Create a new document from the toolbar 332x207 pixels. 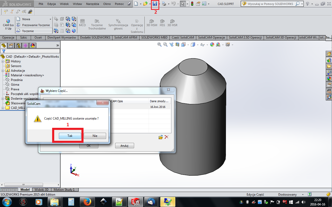click(x=136, y=4)
